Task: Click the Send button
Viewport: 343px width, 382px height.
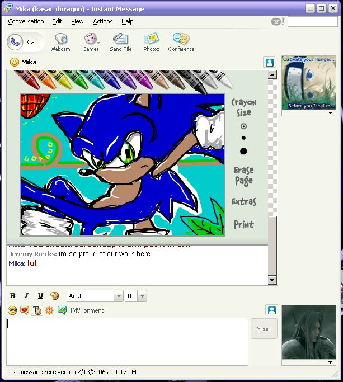Action: [x=264, y=329]
